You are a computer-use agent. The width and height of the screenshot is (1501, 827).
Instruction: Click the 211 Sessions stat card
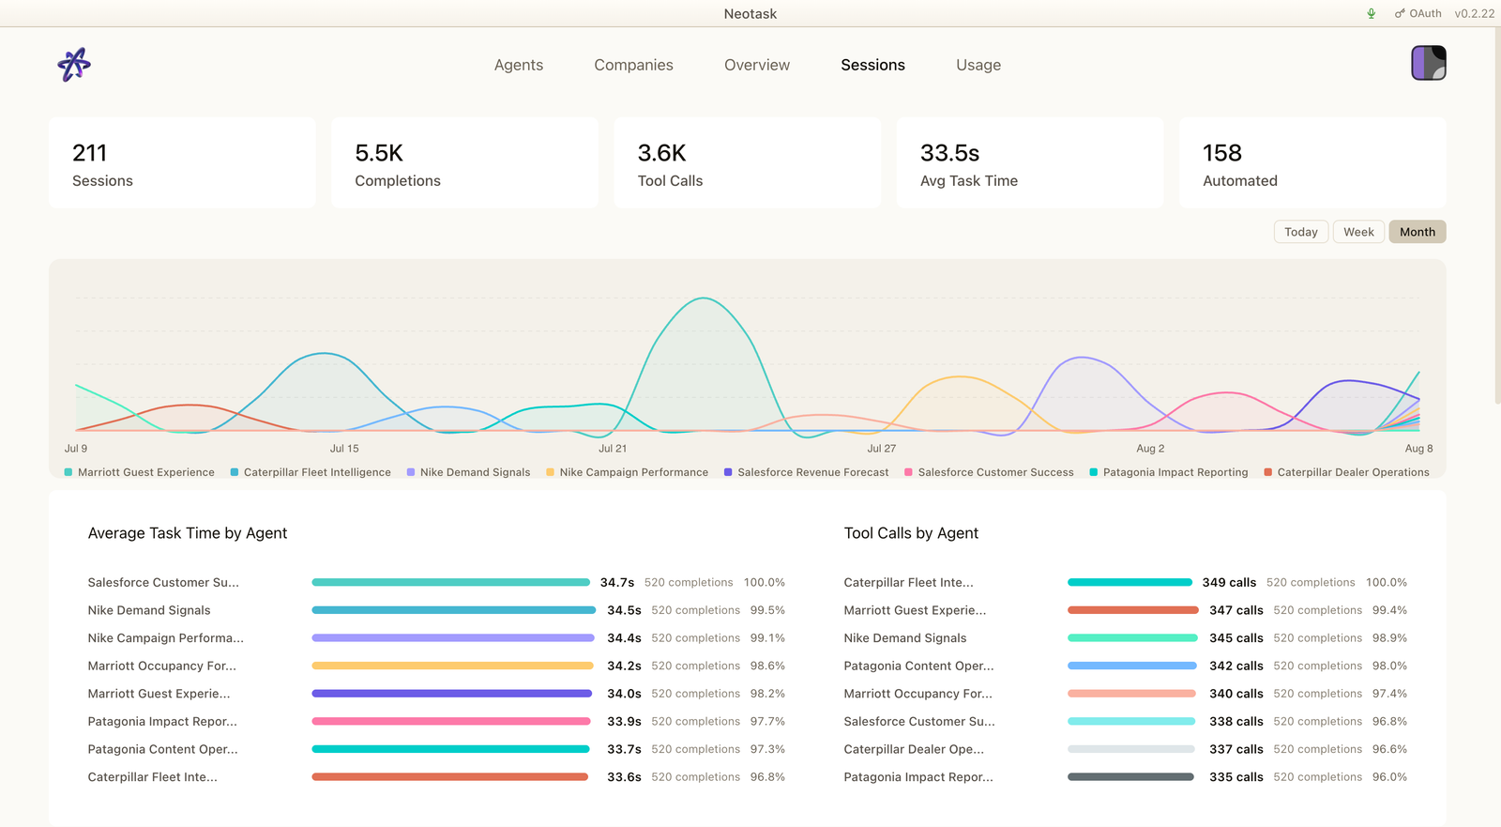(182, 162)
